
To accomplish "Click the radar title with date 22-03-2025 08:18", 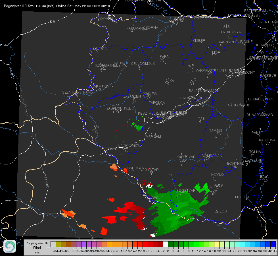I will (x=57, y=6).
